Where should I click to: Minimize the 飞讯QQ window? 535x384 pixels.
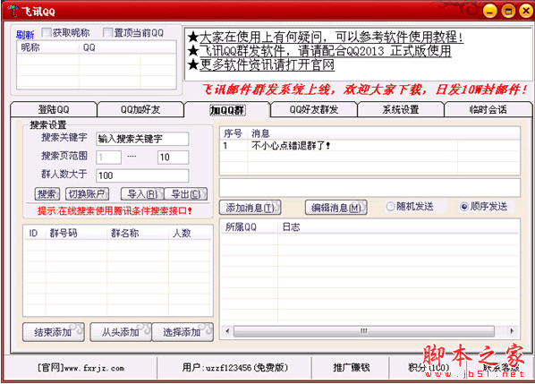[490, 12]
